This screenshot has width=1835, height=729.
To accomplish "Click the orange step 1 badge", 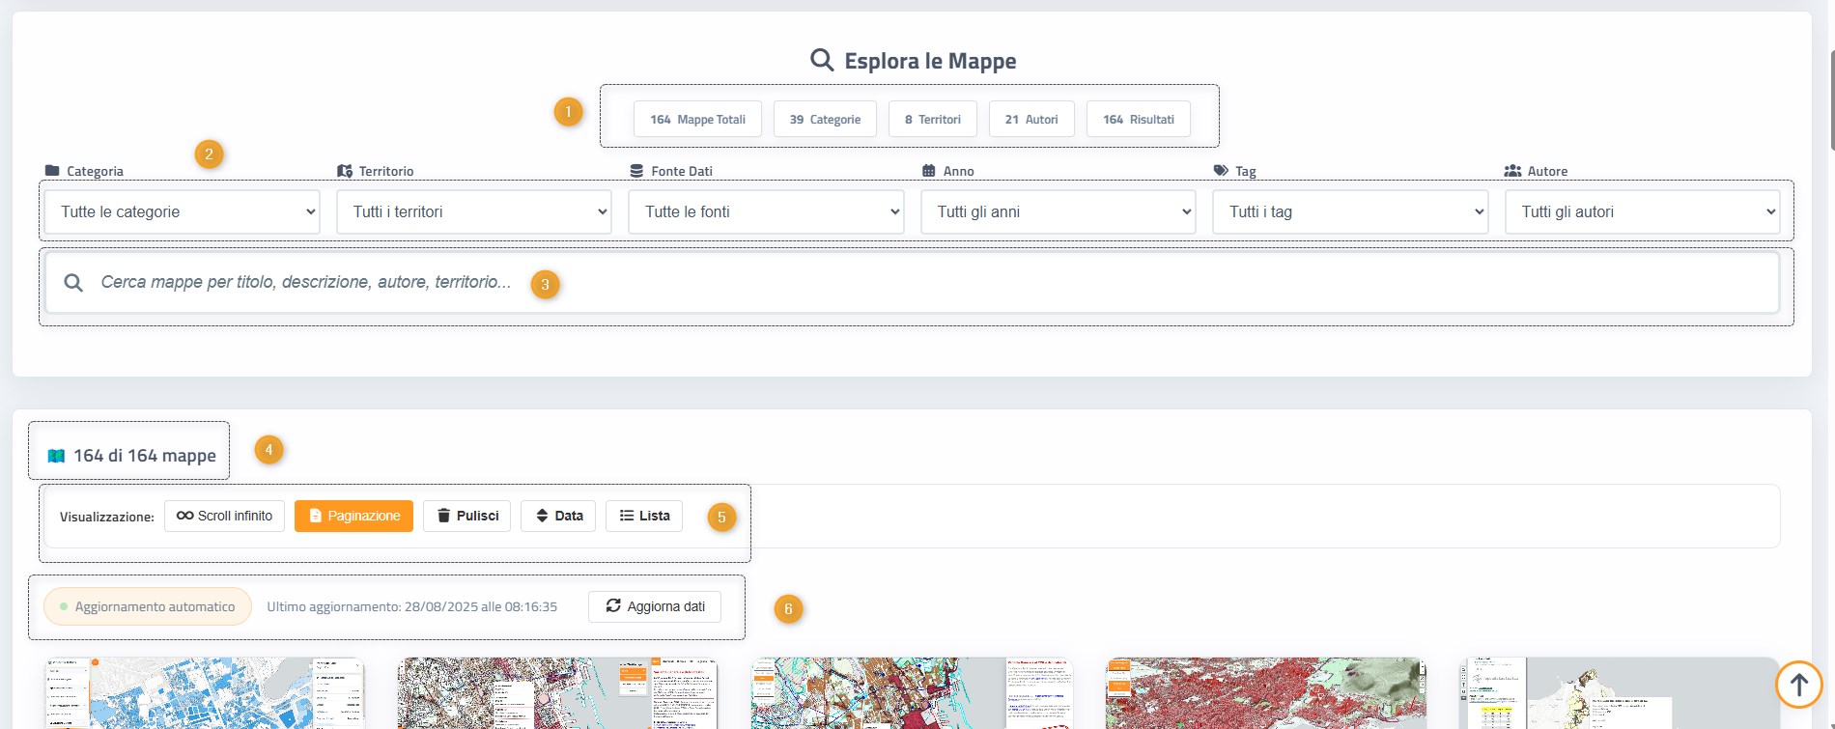I will pos(568,112).
